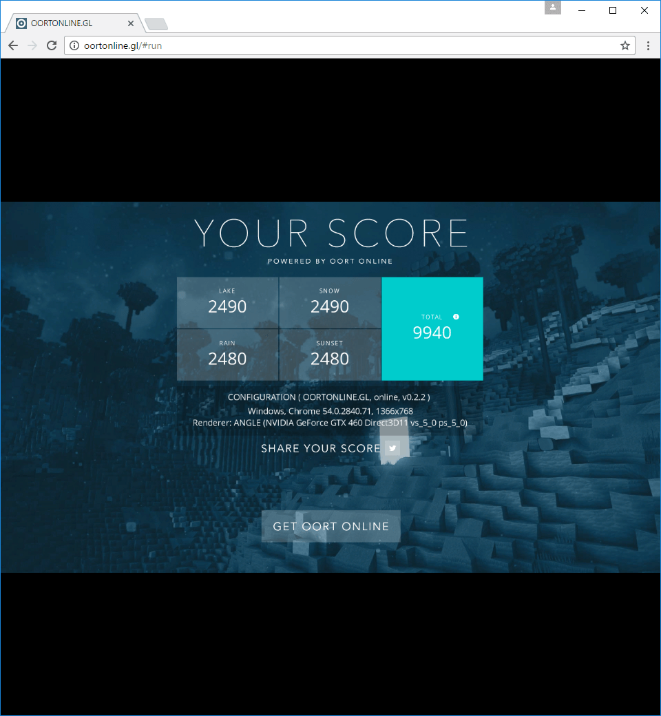Click the YOUR SCORE heading
Screen dimensions: 661x716
[330, 233]
